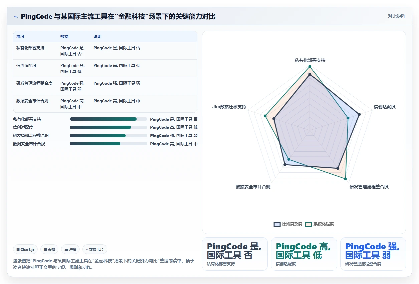Screen dimensions: 419x284
Task: Select the 进度 chip
Action: [70, 249]
